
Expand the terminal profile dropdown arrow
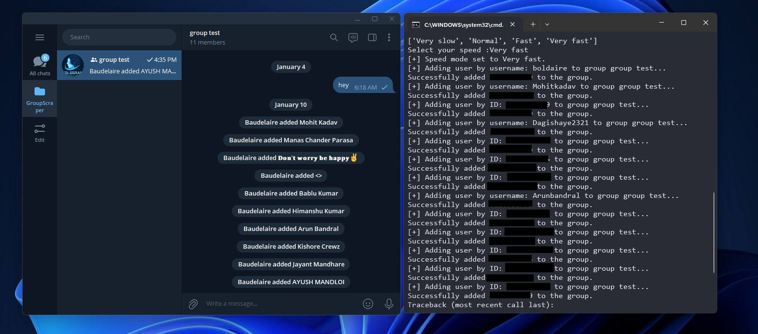click(x=547, y=24)
